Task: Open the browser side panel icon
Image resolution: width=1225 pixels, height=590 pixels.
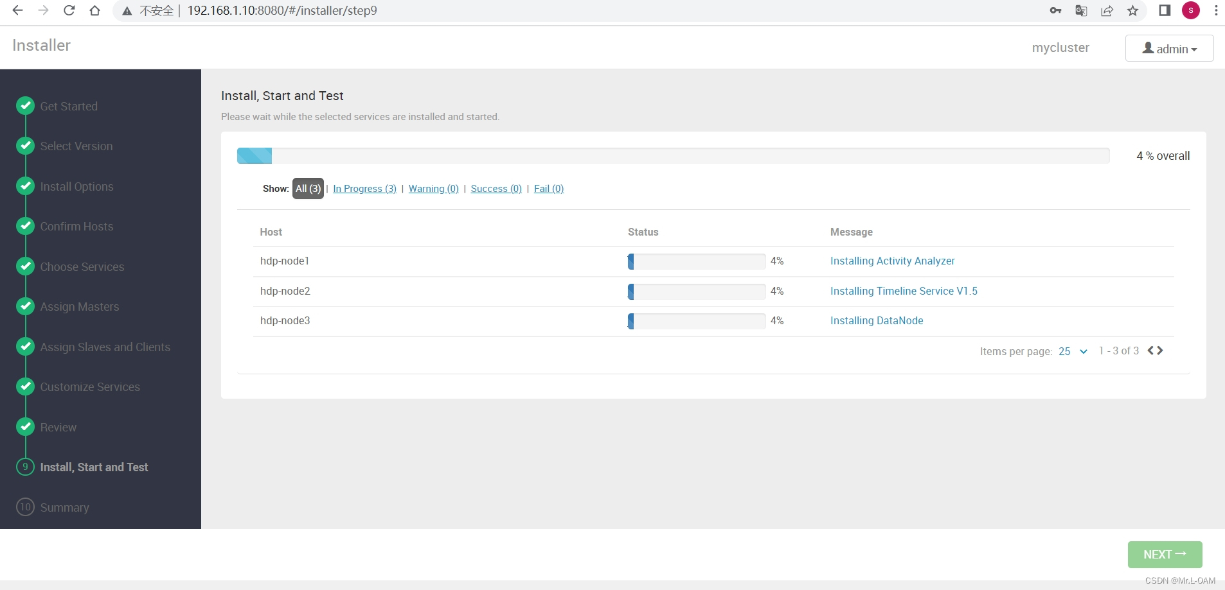Action: click(1165, 10)
